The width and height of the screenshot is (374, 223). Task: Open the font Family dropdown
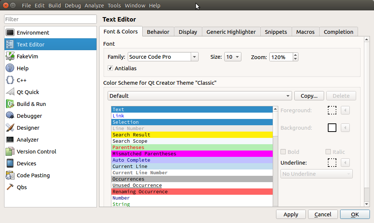click(163, 57)
